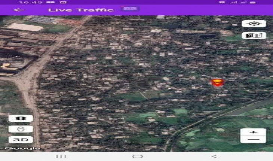Tap the Live Traffic title text
The width and height of the screenshot is (273, 161).
(x=81, y=10)
